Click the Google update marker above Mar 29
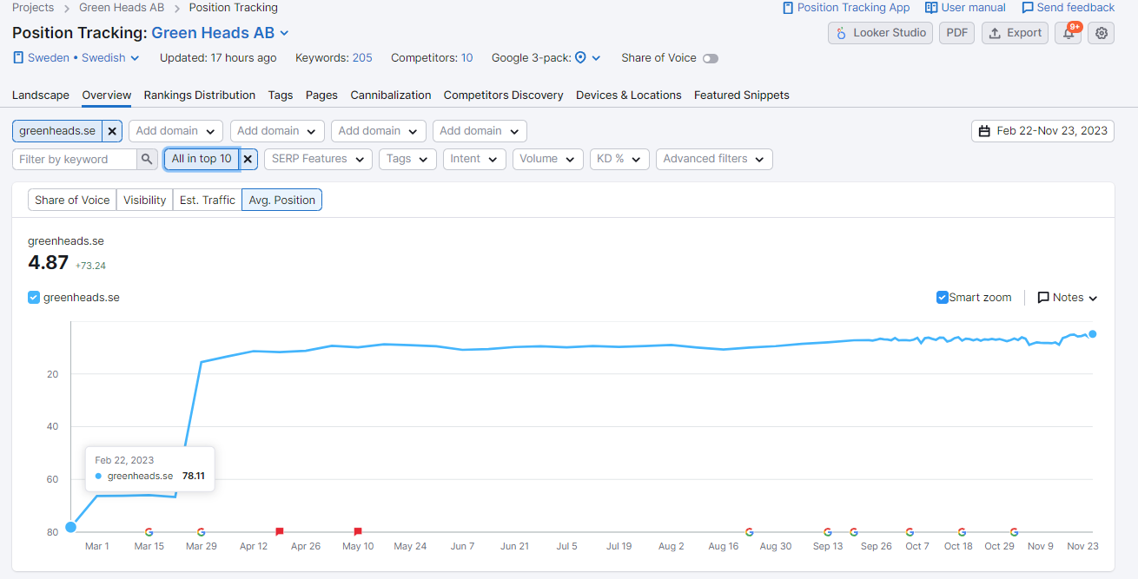This screenshot has width=1138, height=579. [x=201, y=532]
